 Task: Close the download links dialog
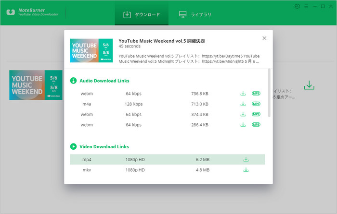pyautogui.click(x=264, y=38)
